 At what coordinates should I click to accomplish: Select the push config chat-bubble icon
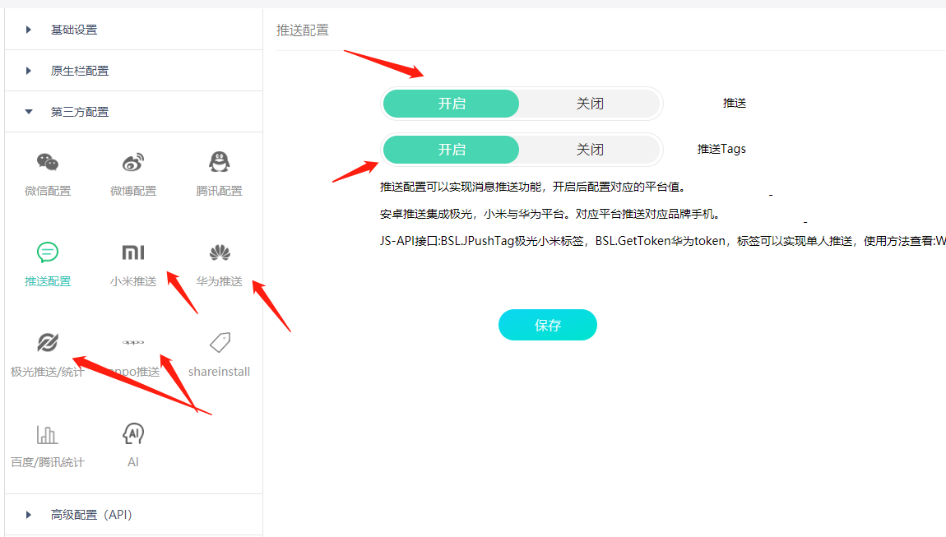48,252
